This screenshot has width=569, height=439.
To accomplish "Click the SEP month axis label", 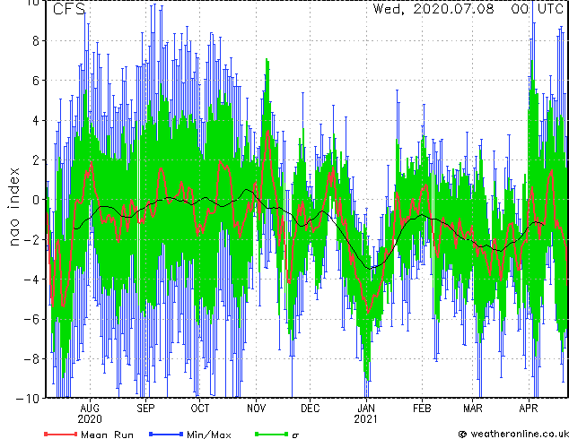I will 145,409.
